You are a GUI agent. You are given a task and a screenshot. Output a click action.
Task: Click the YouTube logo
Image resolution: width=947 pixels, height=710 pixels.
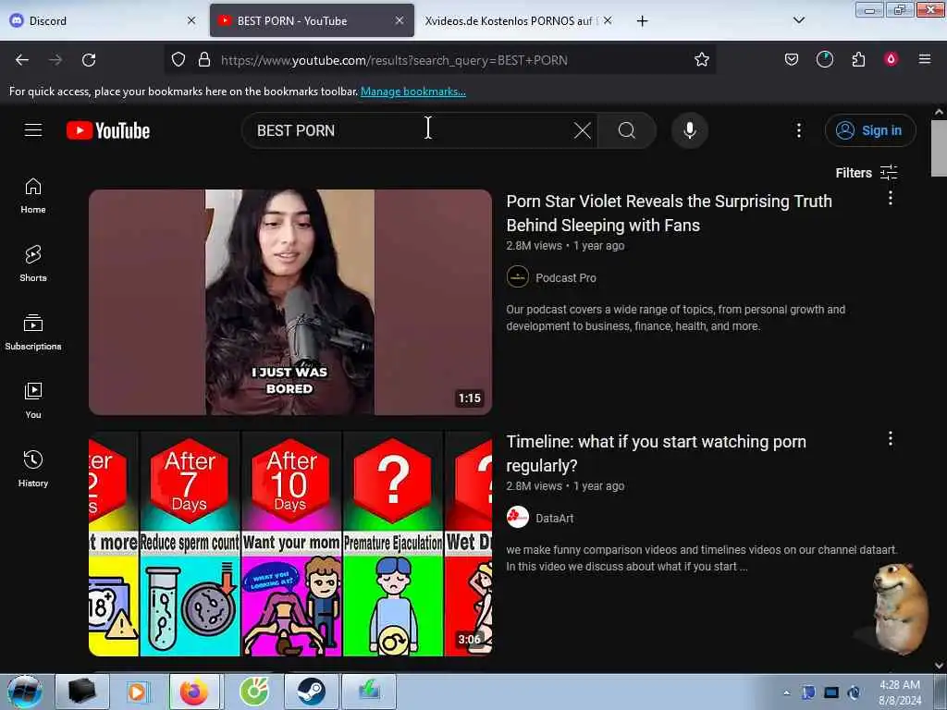tap(108, 130)
